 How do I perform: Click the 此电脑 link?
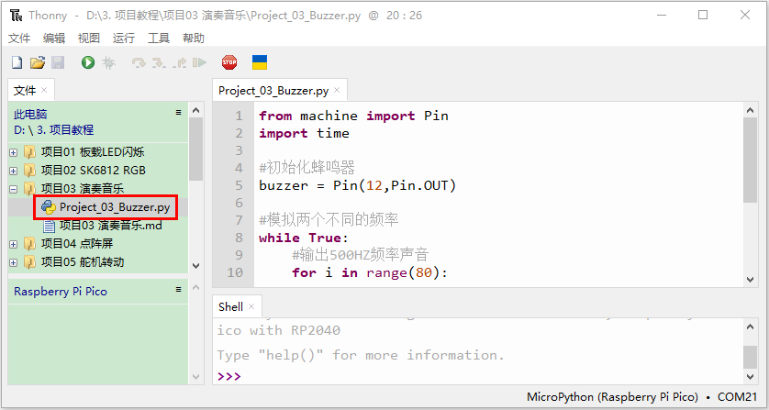pos(30,115)
